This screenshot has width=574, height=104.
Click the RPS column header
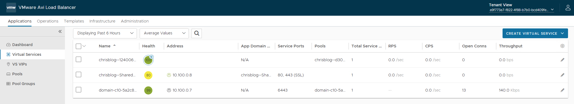coord(392,46)
